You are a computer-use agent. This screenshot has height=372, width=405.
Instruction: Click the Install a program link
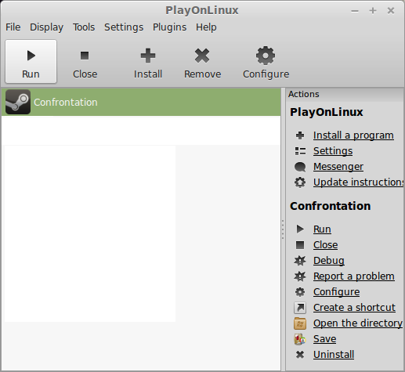coord(353,135)
